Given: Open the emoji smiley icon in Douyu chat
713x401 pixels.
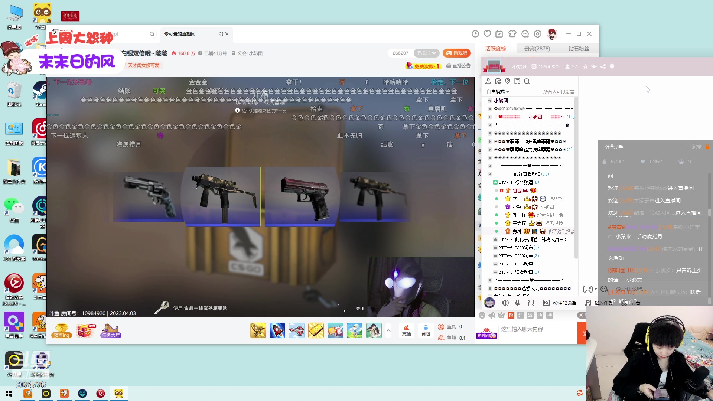Looking at the screenshot, I should click(482, 315).
